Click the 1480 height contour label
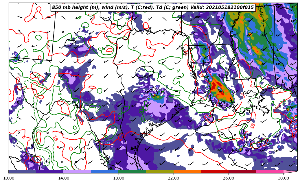Image resolution: width=300 pixels, height=183 pixels. point(182,50)
